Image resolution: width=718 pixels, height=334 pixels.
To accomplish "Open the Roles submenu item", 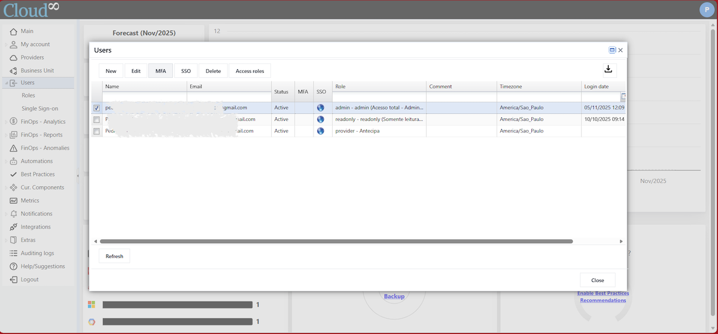I will point(28,95).
